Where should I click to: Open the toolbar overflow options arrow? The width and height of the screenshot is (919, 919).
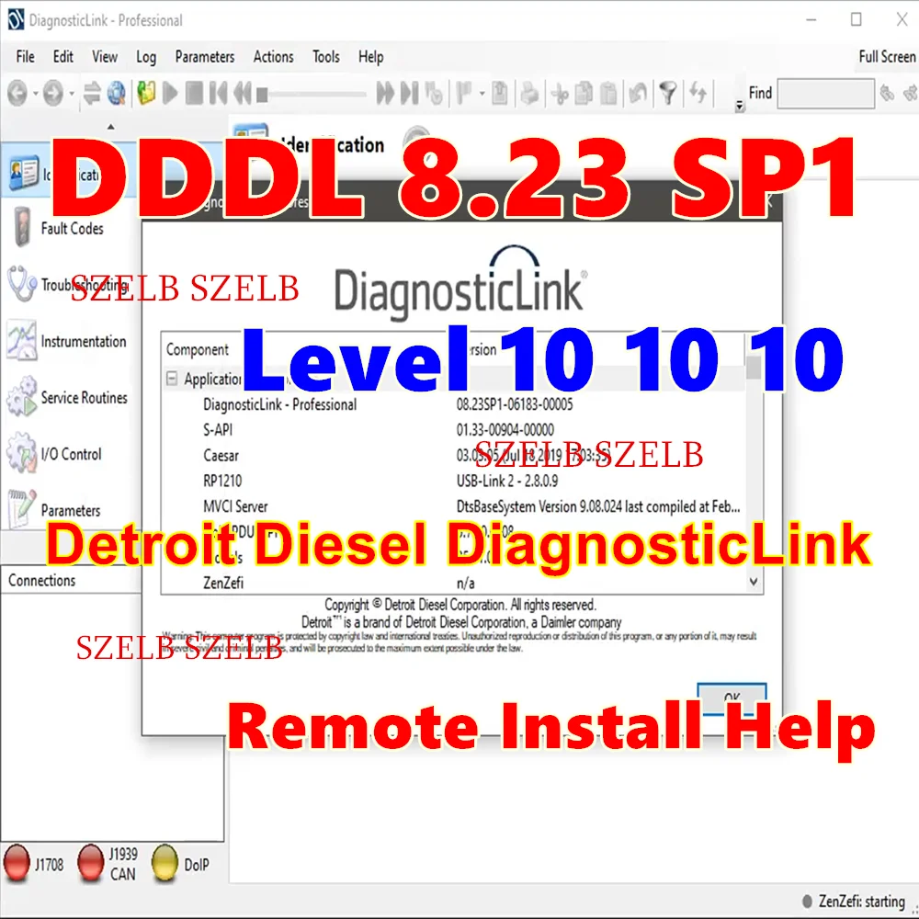pyautogui.click(x=740, y=106)
